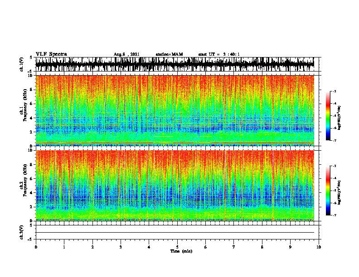This screenshot has height=277, width=359.
Task: Click the 'Aug.8 , 2021' date label
Action: (126, 54)
